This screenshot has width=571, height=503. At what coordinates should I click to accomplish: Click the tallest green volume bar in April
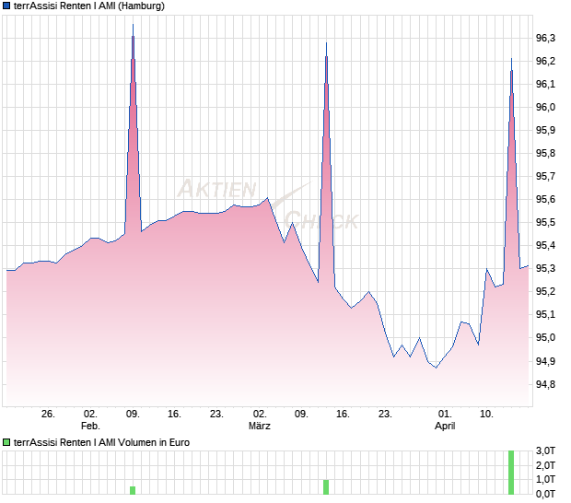[x=511, y=473]
